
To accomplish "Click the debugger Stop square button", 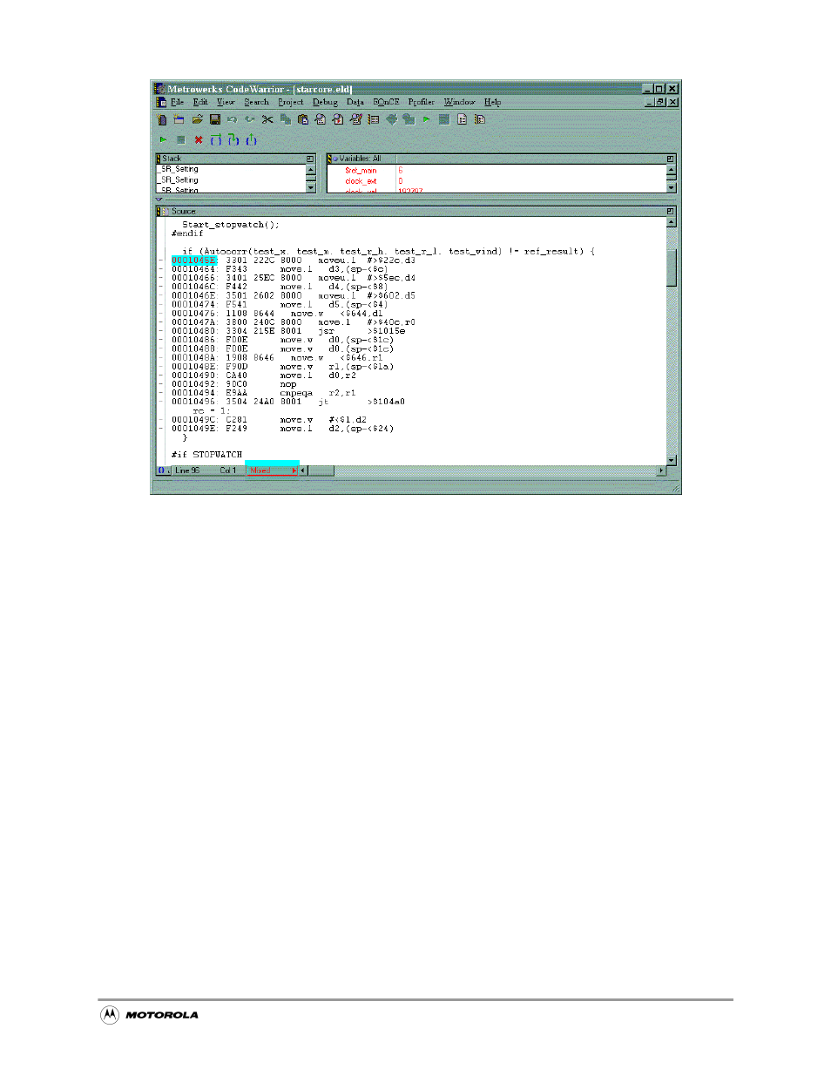I will click(x=180, y=139).
